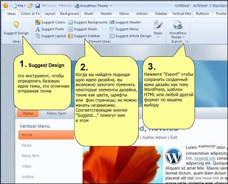The image size is (228, 184).
Task: Click the Author Admin link
Action: point(154,137)
